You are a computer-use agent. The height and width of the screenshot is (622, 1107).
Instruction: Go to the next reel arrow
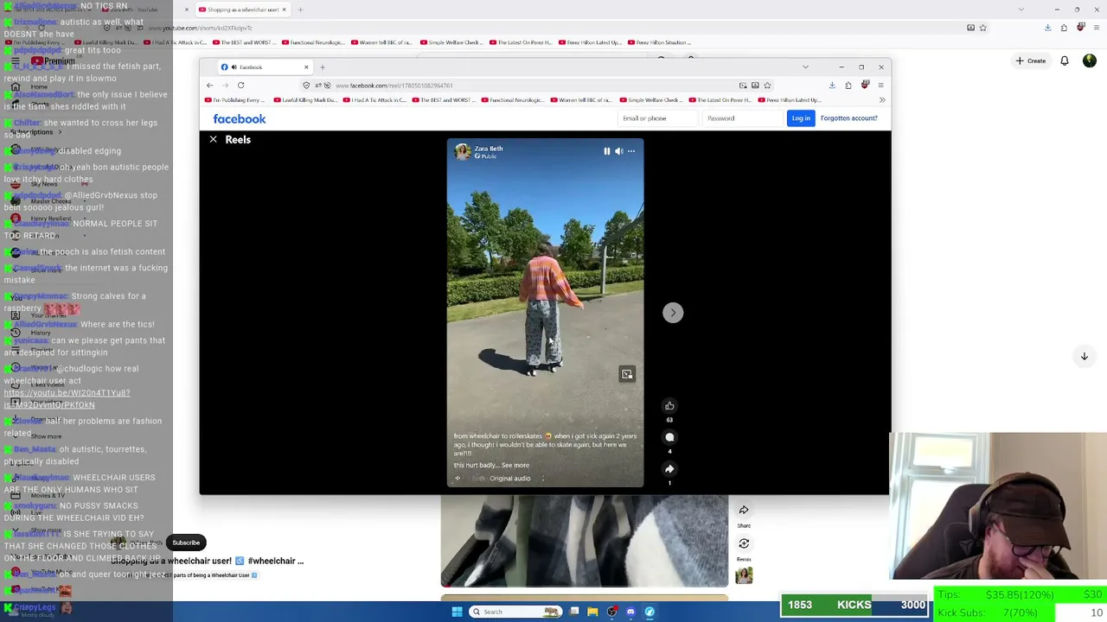click(673, 313)
